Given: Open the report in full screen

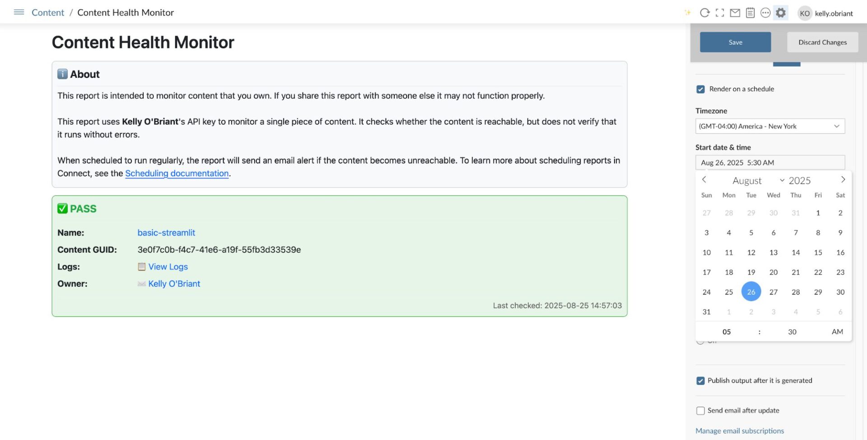Looking at the screenshot, I should click(720, 13).
